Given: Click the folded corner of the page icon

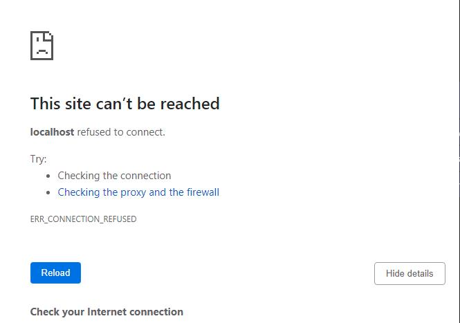Looking at the screenshot, I should (49, 35).
